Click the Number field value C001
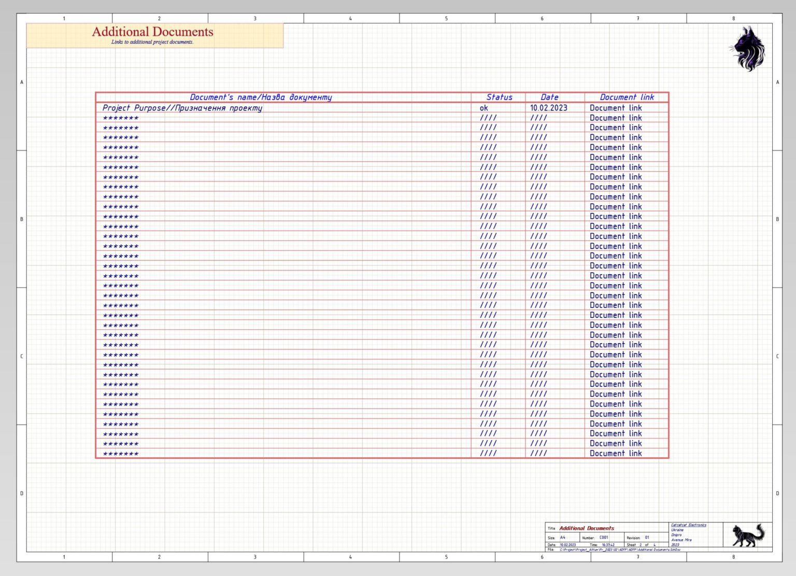The image size is (796, 576). tap(604, 538)
